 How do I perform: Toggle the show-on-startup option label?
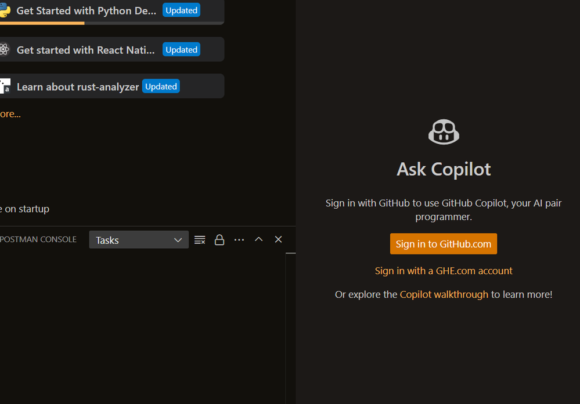point(25,209)
